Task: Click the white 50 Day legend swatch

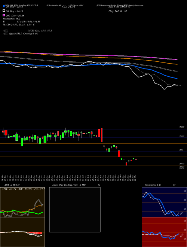Action: coord(4,11)
